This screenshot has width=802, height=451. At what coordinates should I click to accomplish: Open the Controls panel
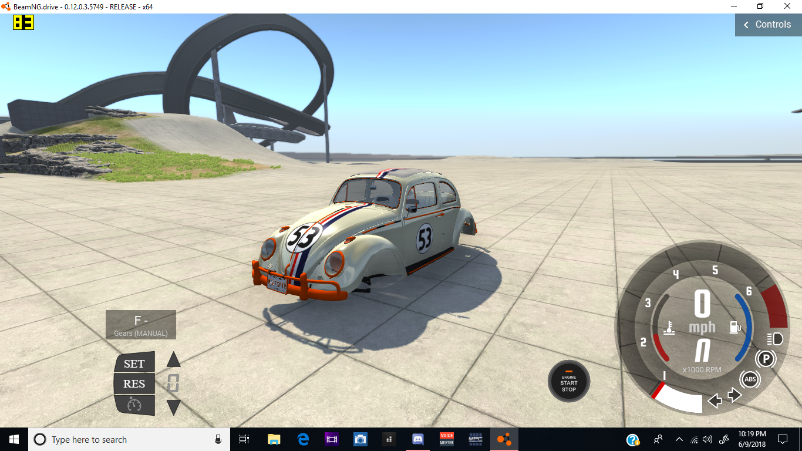(x=768, y=25)
